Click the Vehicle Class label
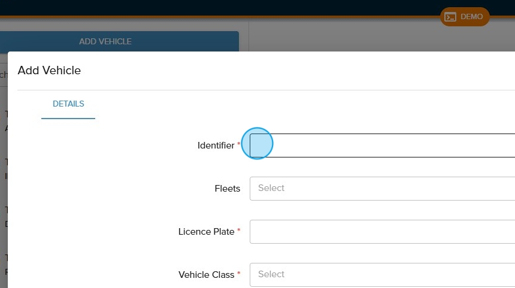 click(206, 275)
